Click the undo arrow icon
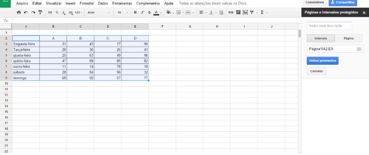 point(26,13)
